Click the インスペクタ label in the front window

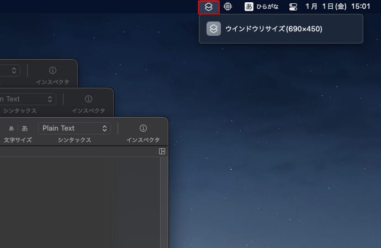[x=143, y=140]
